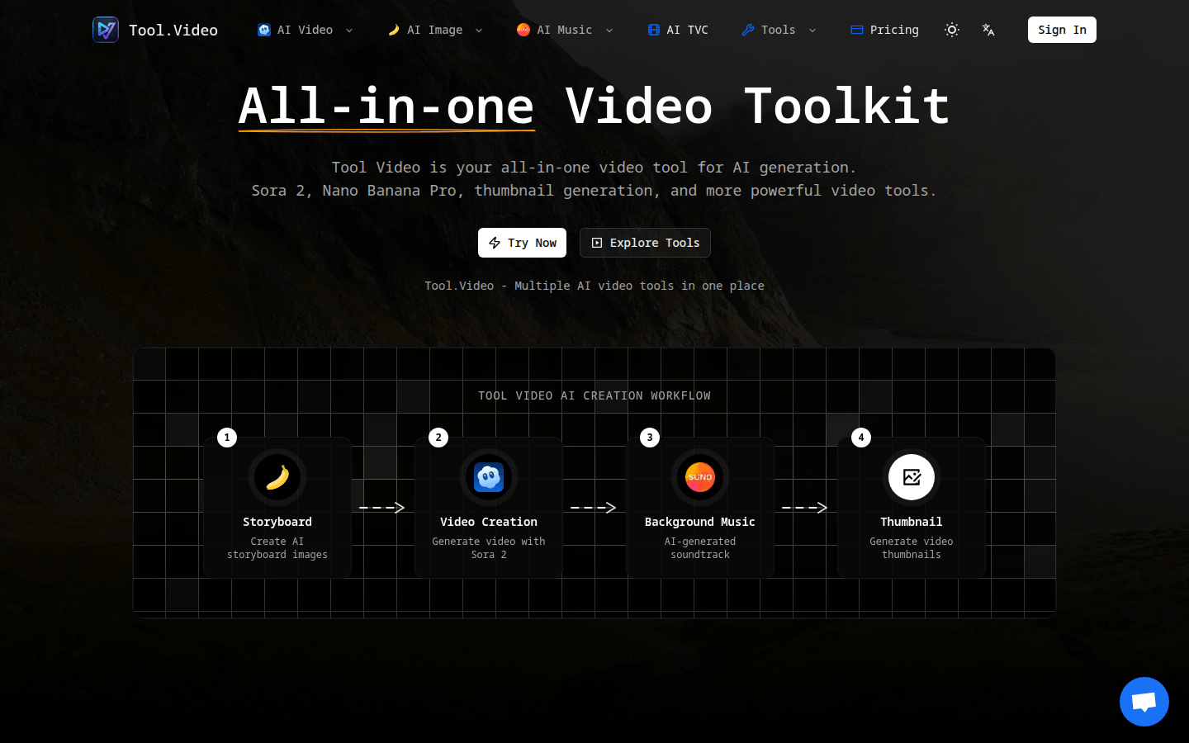Image resolution: width=1189 pixels, height=743 pixels.
Task: Open the chat support bubble
Action: (x=1144, y=702)
